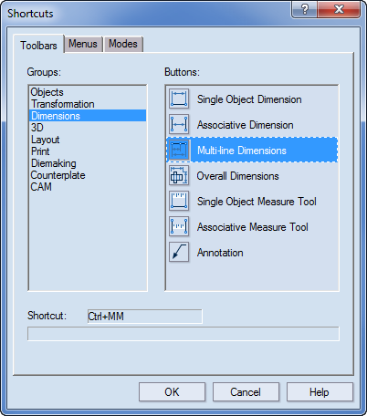367x416 pixels.
Task: Switch to the Menus tab
Action: tap(83, 44)
